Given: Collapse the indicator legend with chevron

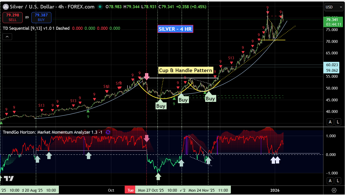Looking at the screenshot, I should 7,37.
